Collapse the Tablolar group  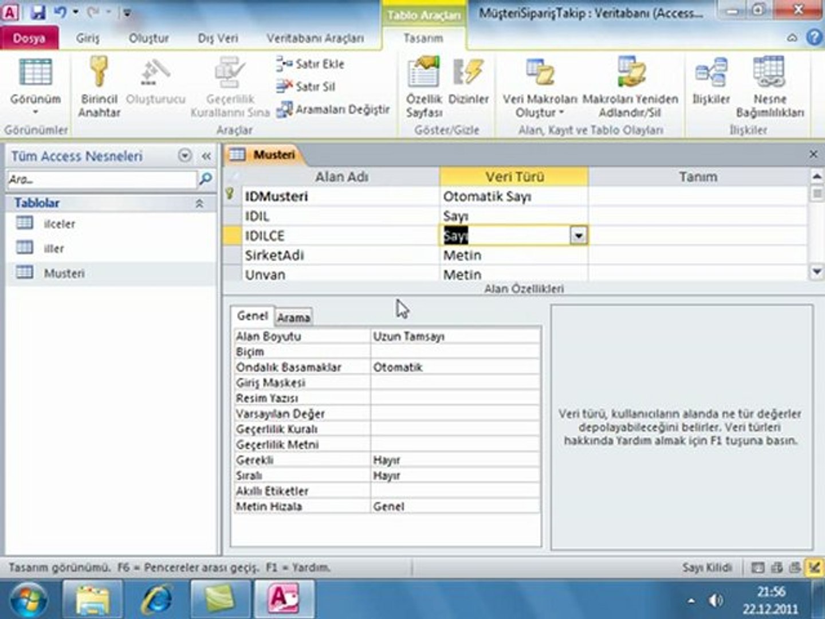coord(199,203)
